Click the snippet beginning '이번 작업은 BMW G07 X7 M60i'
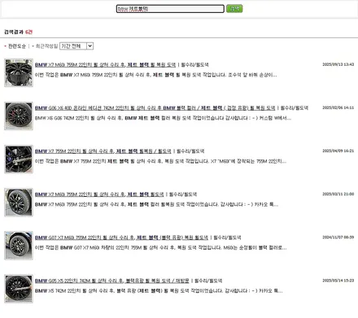 (161, 248)
